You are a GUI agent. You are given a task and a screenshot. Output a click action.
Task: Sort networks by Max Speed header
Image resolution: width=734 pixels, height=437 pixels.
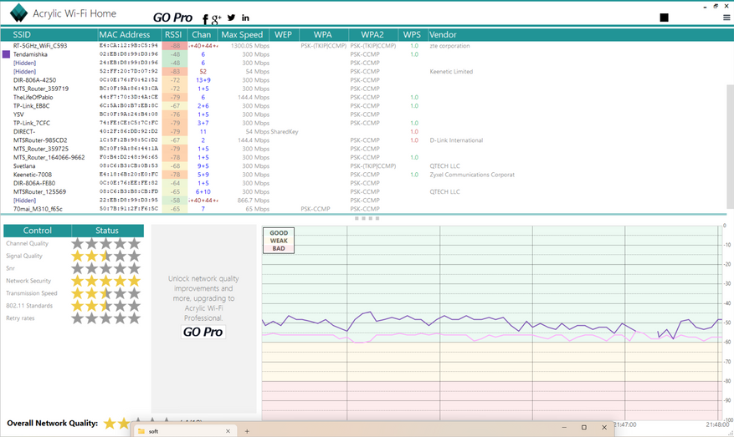pyautogui.click(x=242, y=35)
